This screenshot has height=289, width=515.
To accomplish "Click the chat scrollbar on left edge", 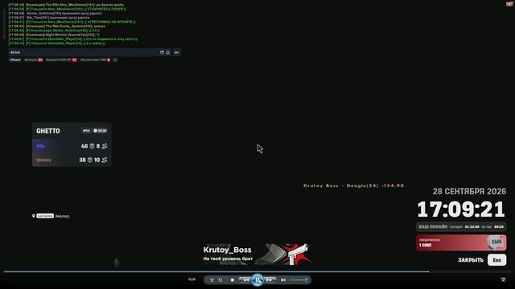I will coord(4,23).
